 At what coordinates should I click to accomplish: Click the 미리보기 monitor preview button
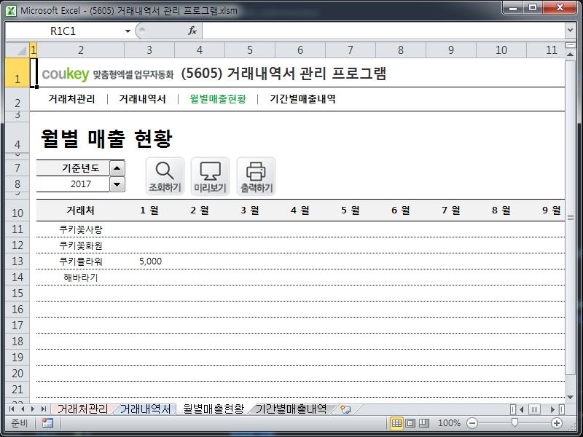click(210, 176)
